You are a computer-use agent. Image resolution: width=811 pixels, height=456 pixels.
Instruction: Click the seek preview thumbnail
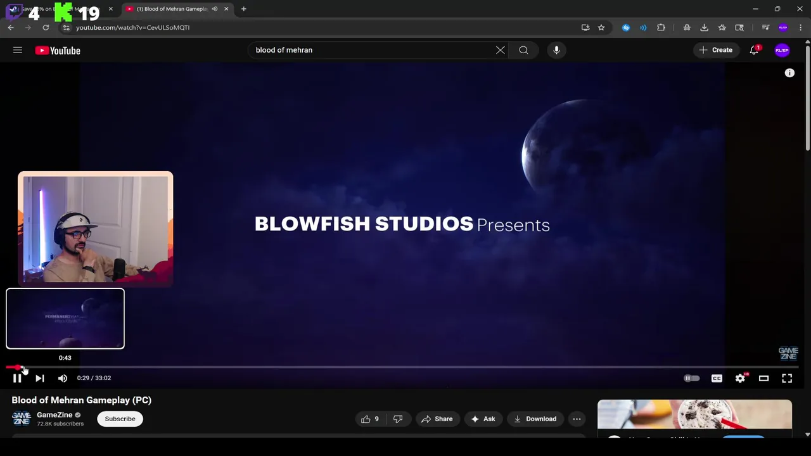pos(65,319)
